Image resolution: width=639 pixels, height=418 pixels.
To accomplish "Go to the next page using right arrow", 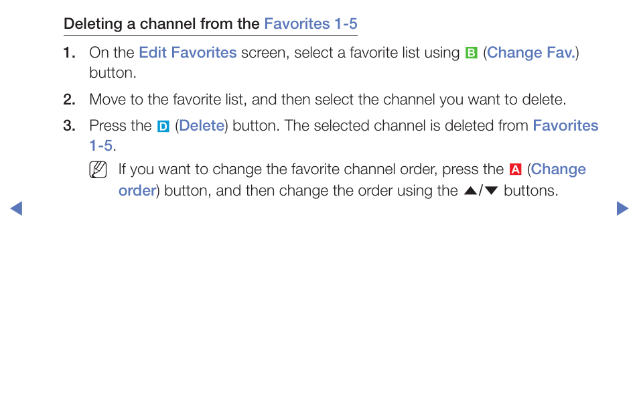I will (x=622, y=208).
